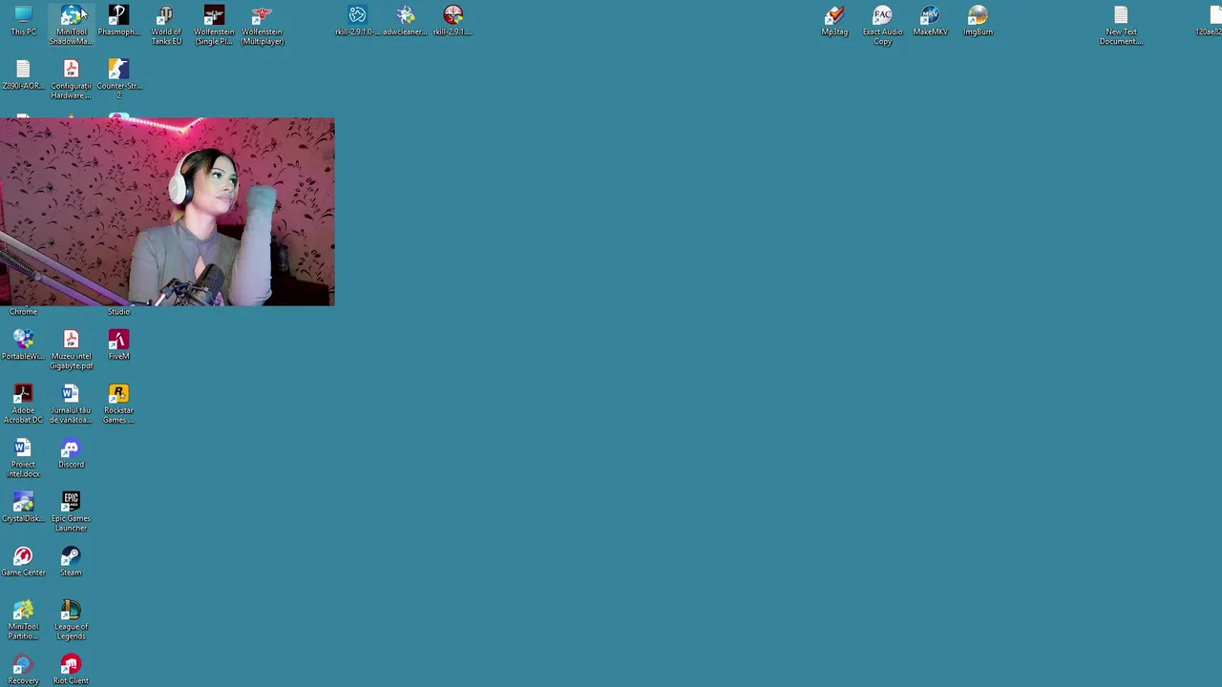Select the ImgBurn shortcut
This screenshot has height=687, width=1222.
978,21
